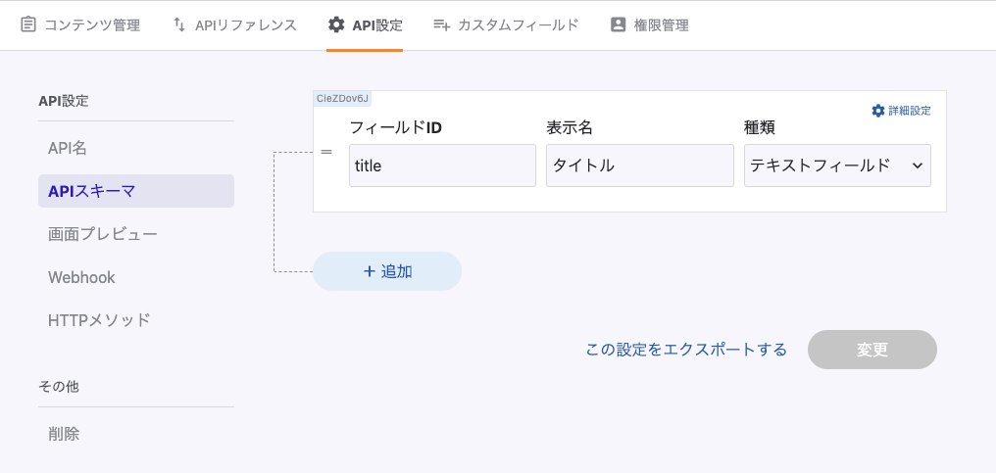Grab the drag handle of title field row
This screenshot has width=996, height=473.
pyautogui.click(x=326, y=153)
